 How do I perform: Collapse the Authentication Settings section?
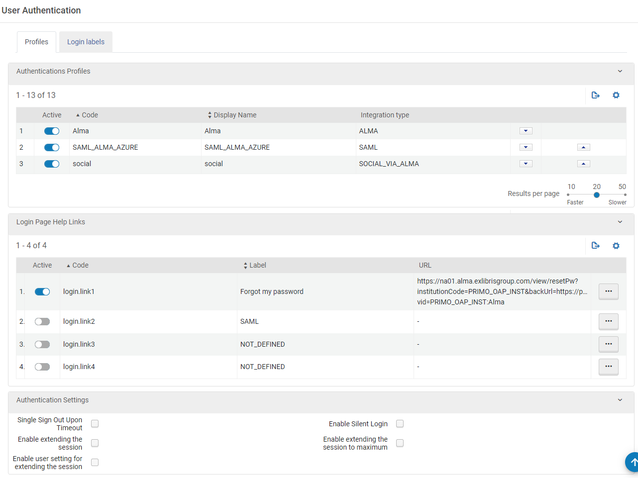[620, 400]
